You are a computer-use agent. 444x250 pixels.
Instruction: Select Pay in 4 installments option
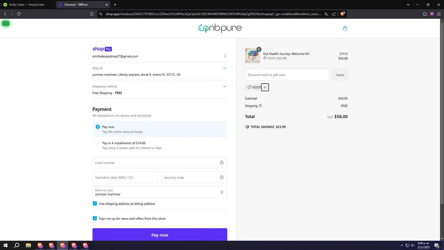click(x=98, y=143)
